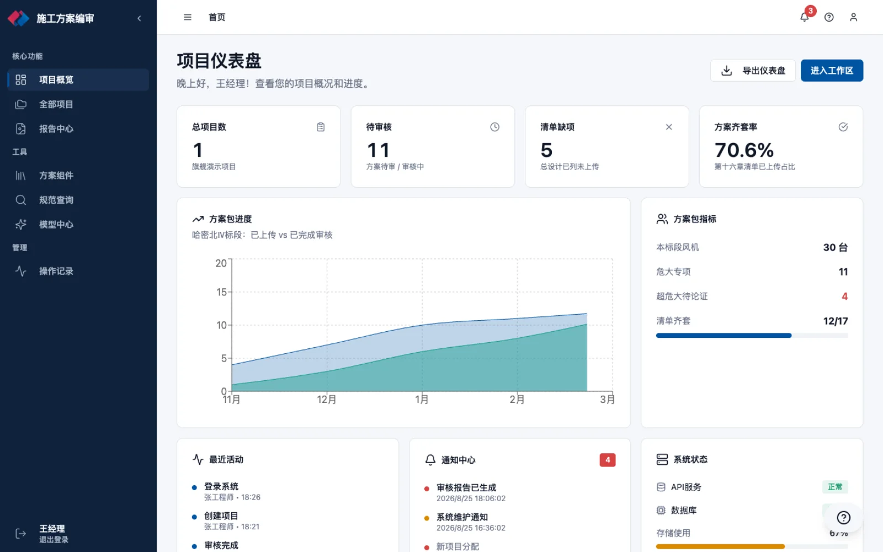
Task: Click the 进入工作区 button
Action: point(832,71)
